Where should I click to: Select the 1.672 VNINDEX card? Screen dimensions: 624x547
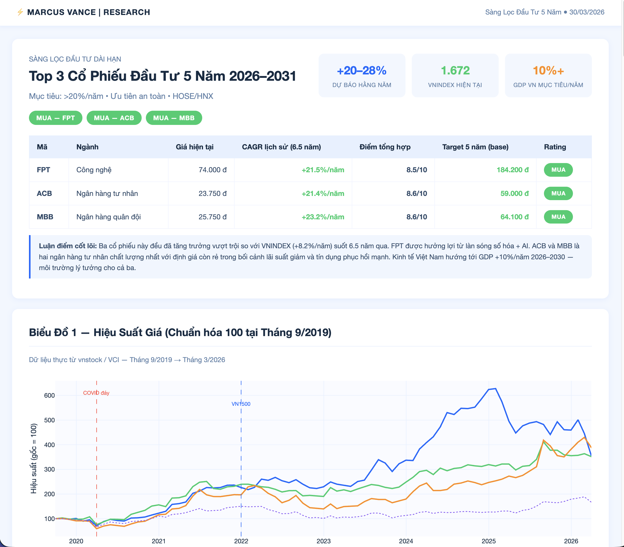454,76
